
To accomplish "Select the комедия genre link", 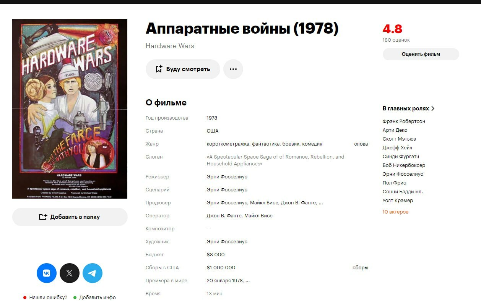I will pyautogui.click(x=312, y=144).
